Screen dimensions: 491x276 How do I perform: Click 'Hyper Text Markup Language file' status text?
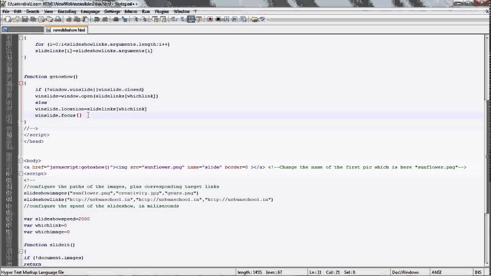point(33,273)
